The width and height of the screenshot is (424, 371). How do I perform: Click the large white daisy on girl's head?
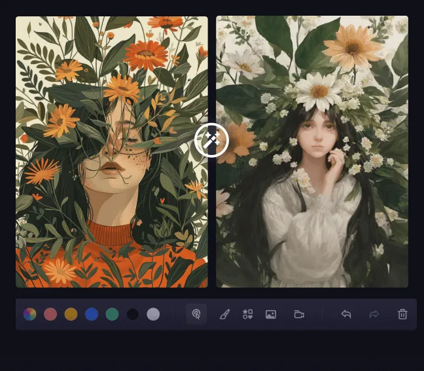[x=320, y=92]
